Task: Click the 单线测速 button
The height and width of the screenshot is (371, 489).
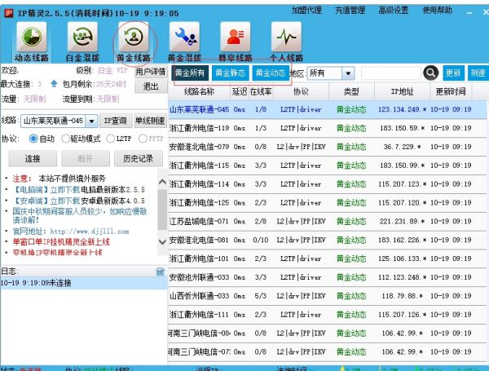Action: point(150,121)
